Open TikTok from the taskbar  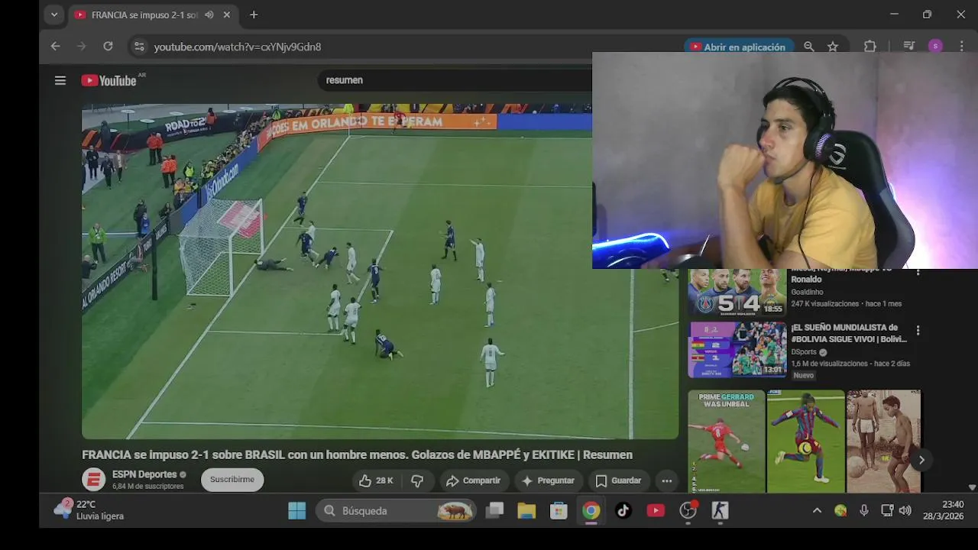point(623,510)
